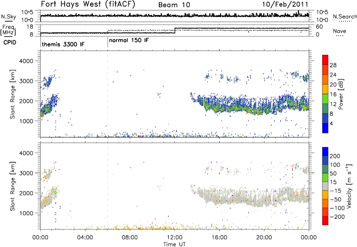Click the noise trace in the N.Sky panel
Image resolution: width=357 pixels, height=247 pixels.
point(174,15)
